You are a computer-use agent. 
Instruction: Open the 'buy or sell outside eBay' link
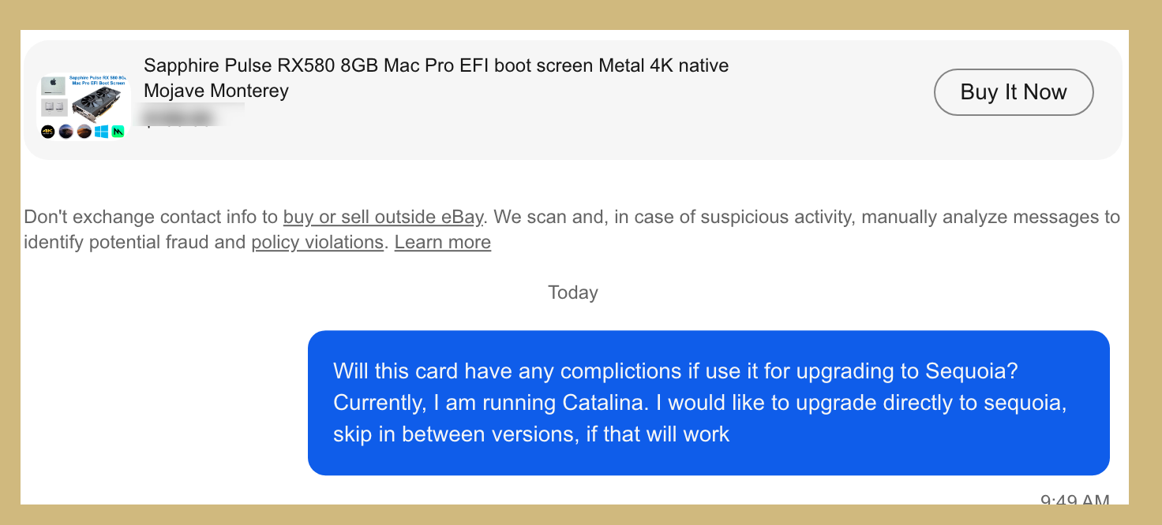383,217
